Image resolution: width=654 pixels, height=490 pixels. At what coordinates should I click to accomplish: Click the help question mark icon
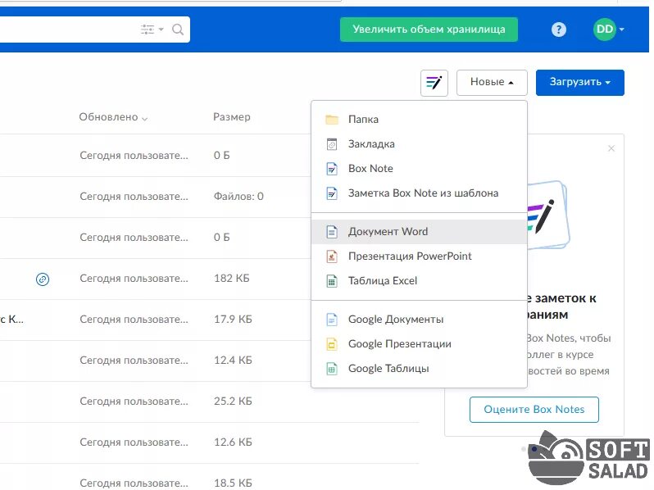pyautogui.click(x=558, y=29)
